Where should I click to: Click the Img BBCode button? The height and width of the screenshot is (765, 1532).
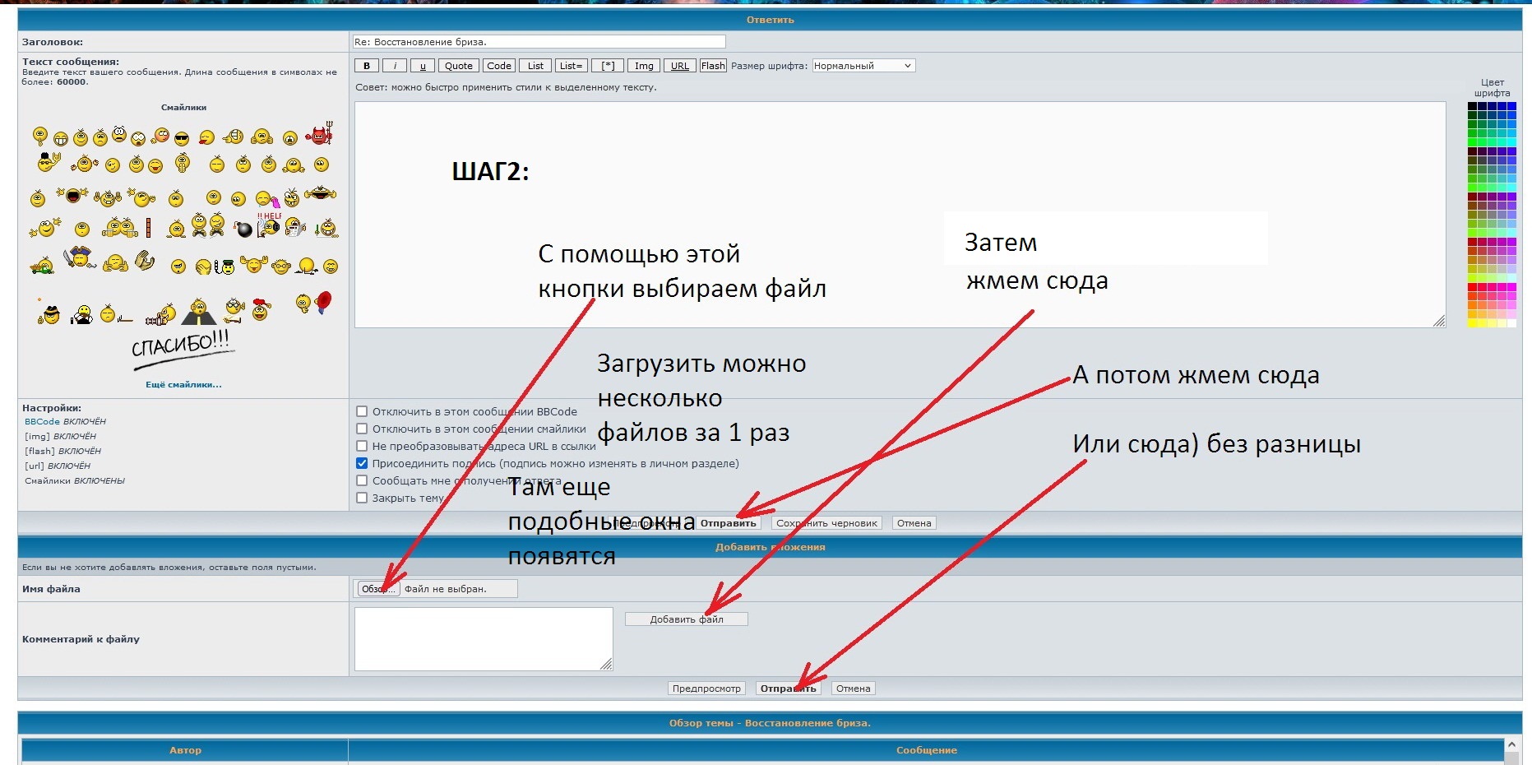(644, 66)
